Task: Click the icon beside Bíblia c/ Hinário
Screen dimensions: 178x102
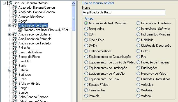Action: (15, 84)
